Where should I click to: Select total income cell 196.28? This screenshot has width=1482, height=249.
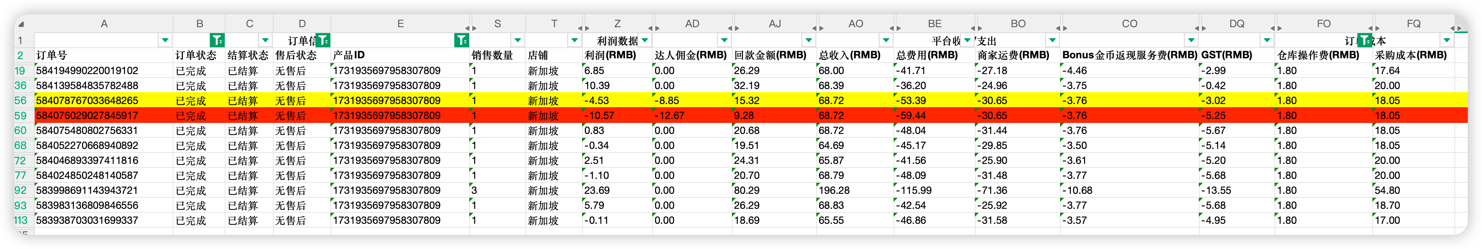[x=855, y=190]
